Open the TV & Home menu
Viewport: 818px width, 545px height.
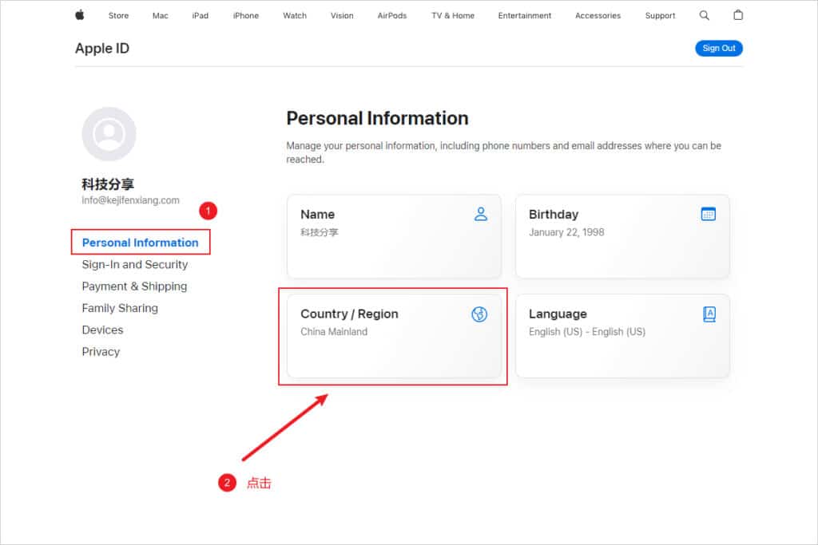(453, 16)
